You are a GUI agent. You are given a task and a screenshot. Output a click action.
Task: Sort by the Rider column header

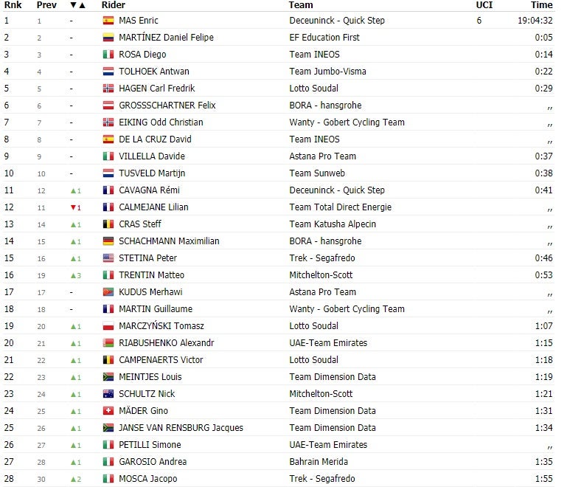114,5
